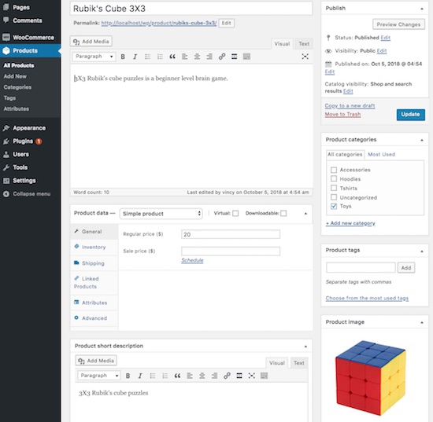
Task: Align right in main editor toolbar
Action: [x=209, y=57]
